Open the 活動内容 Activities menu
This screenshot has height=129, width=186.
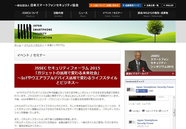[58, 14]
